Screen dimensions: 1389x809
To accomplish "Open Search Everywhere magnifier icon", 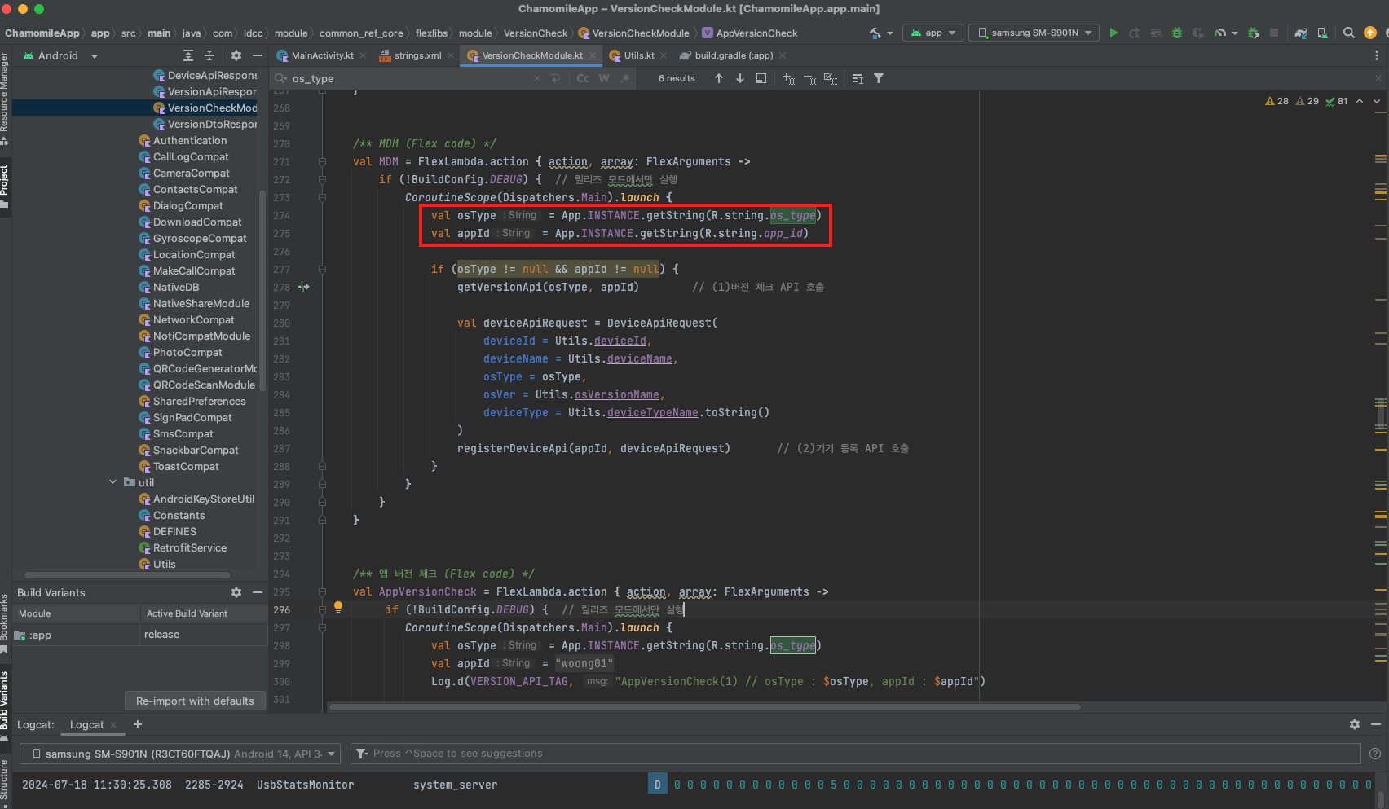I will (x=1349, y=33).
